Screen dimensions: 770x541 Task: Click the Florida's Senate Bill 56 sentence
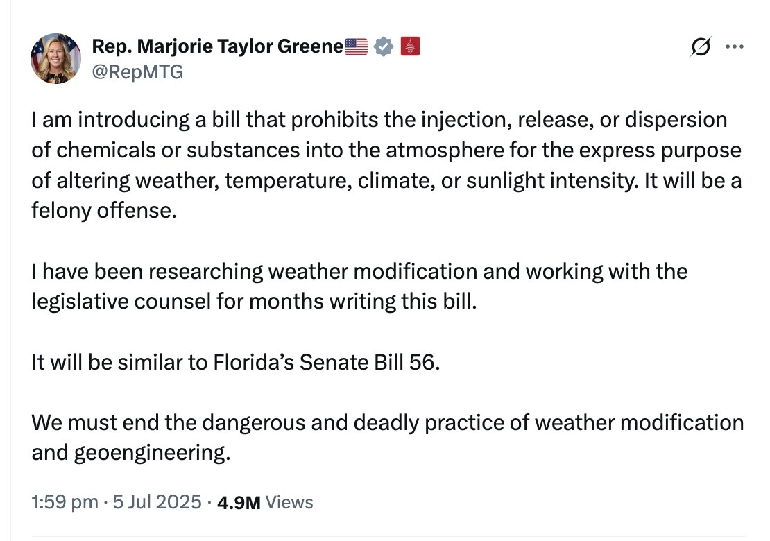[x=235, y=362]
